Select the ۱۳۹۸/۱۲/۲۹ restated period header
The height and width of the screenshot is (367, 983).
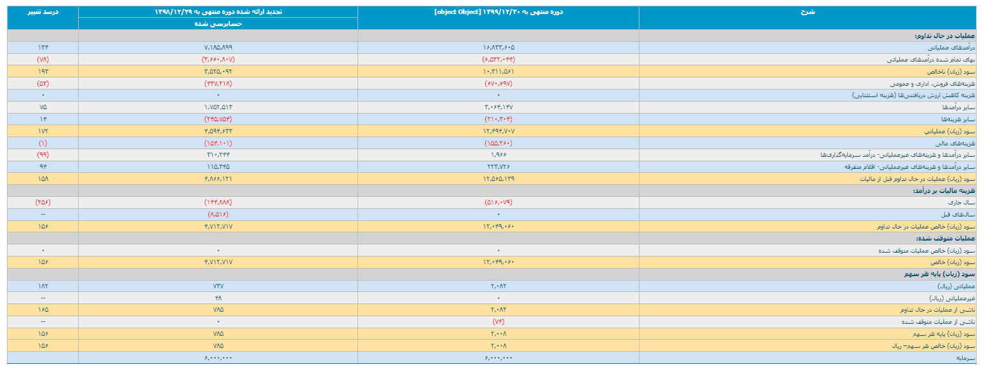coord(218,11)
